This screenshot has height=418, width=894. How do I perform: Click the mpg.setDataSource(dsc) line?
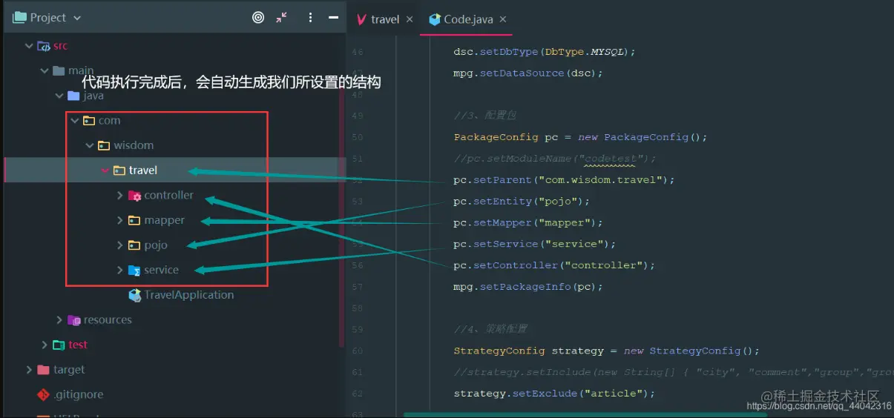click(527, 73)
